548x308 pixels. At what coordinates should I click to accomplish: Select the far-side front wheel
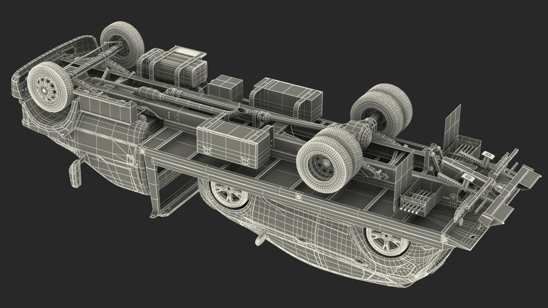click(122, 44)
